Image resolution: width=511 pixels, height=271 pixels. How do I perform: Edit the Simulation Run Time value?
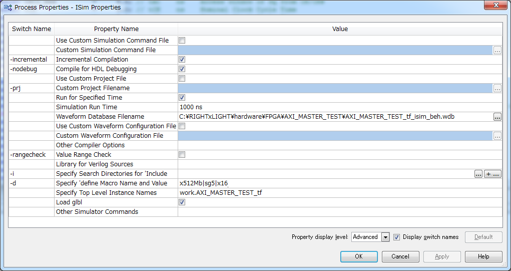(340, 107)
